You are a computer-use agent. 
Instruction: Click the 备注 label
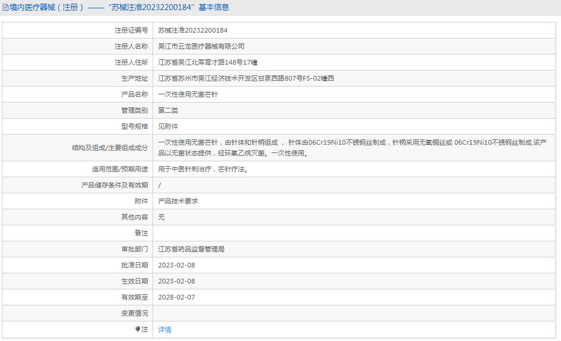(141, 233)
